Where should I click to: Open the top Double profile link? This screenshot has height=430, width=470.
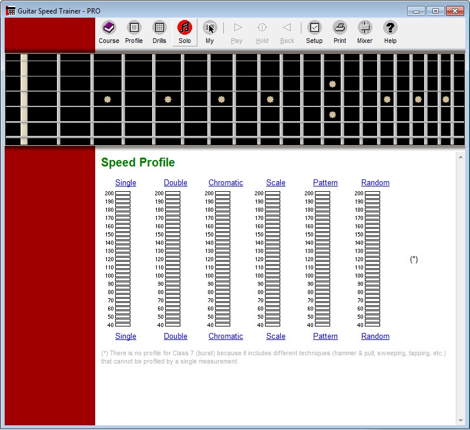click(x=176, y=182)
